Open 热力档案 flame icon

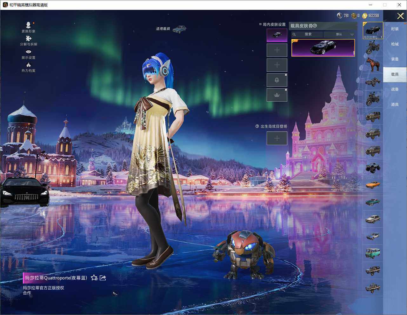(29, 65)
